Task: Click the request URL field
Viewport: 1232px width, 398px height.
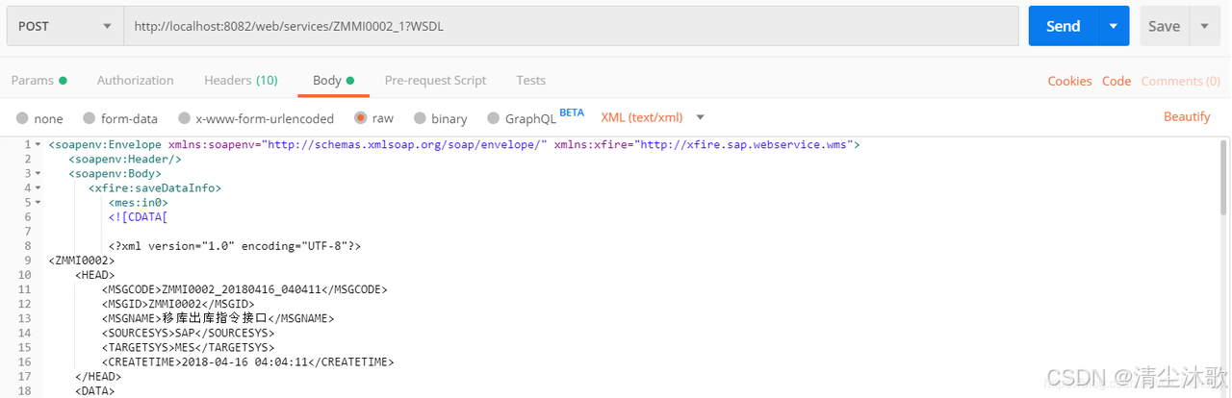Action: [571, 26]
